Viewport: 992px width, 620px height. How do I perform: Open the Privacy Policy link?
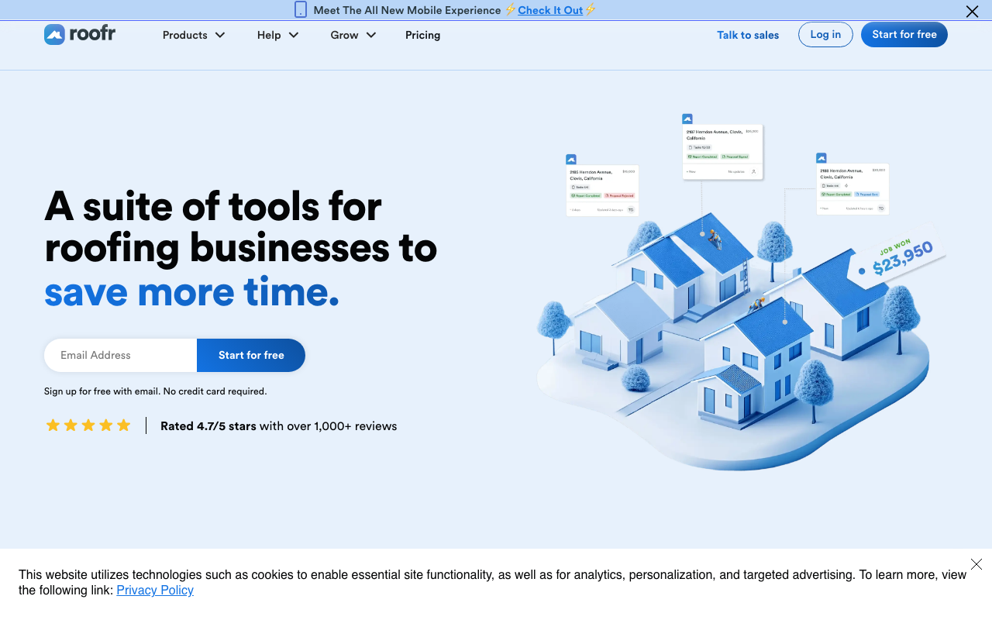coord(155,591)
